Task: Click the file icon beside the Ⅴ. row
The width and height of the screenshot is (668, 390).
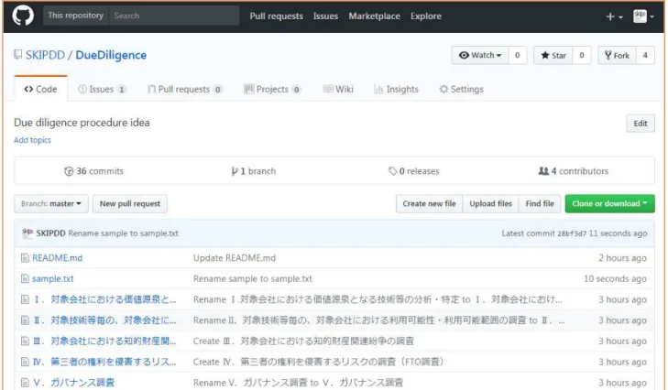Action: point(25,383)
